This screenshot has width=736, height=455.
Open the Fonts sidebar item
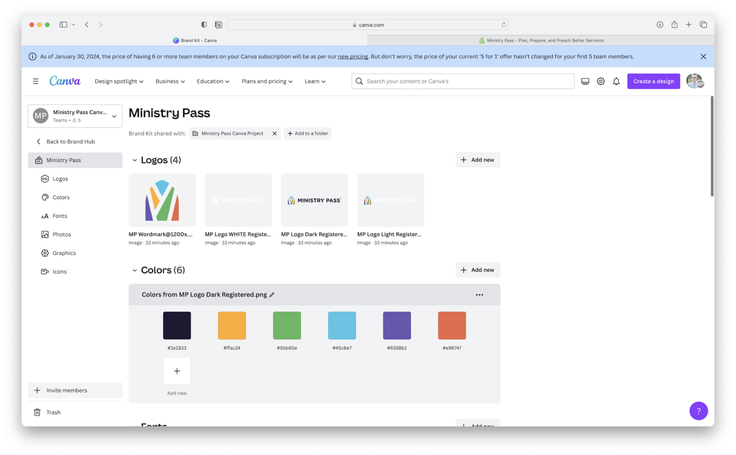(60, 216)
